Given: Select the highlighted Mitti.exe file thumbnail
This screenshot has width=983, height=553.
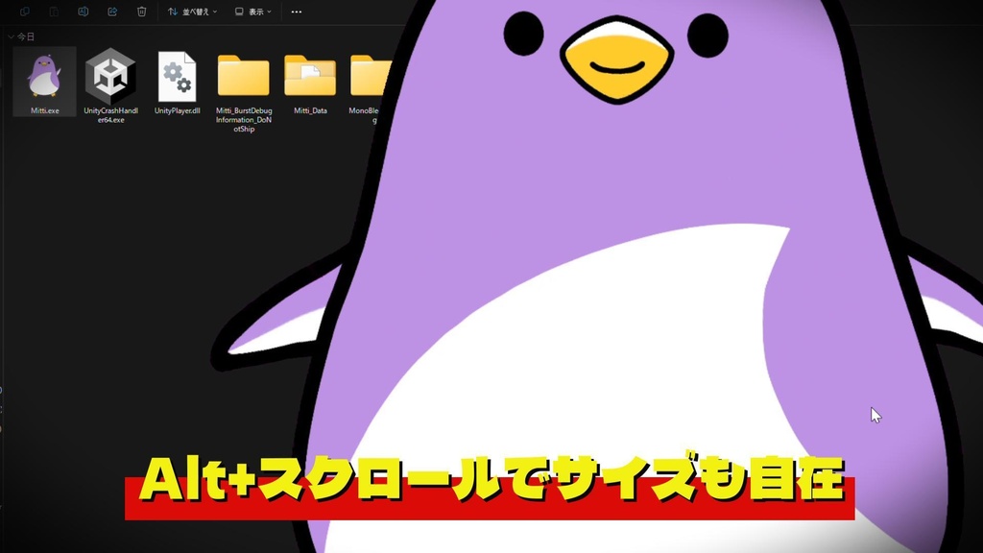Looking at the screenshot, I should point(43,82).
